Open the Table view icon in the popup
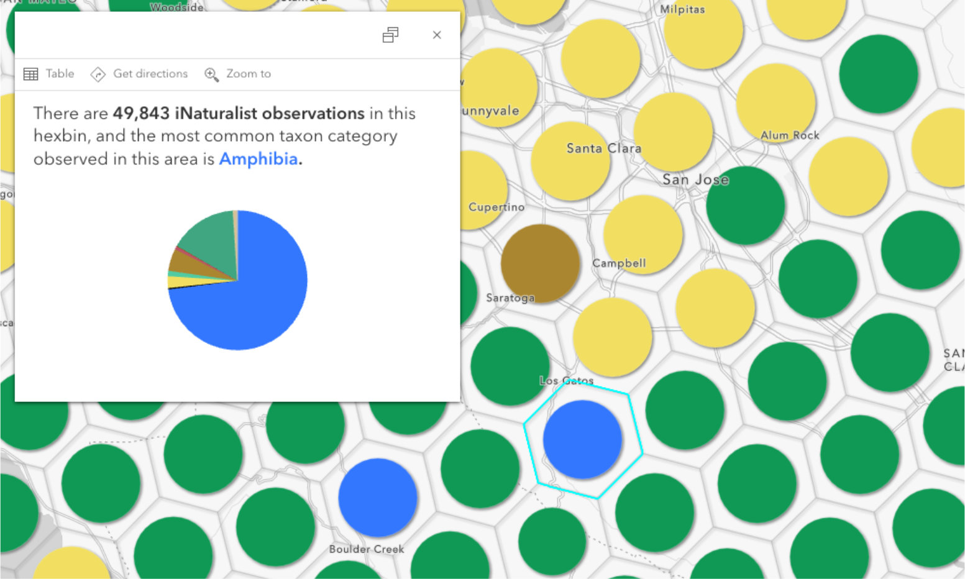 30,73
